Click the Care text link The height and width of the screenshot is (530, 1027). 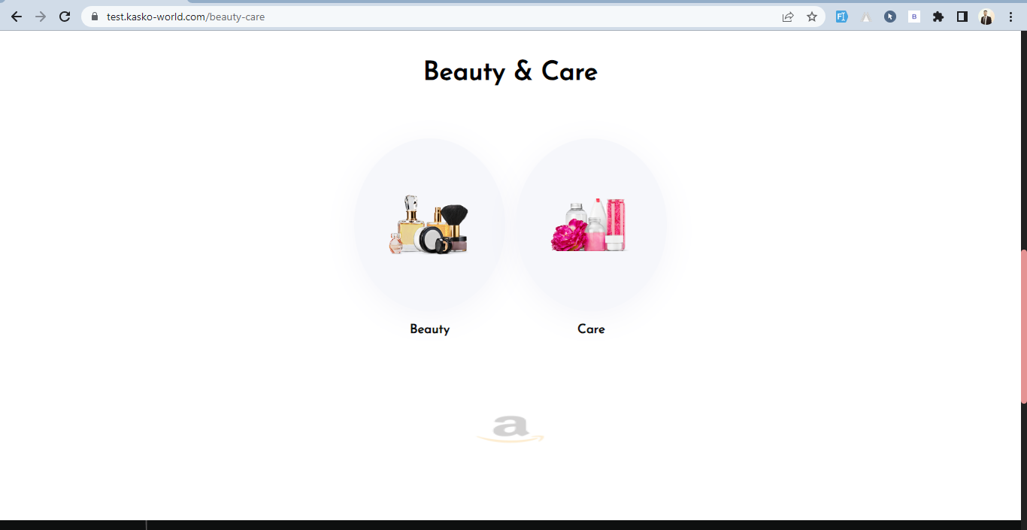[591, 329]
